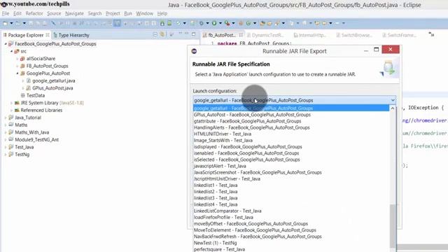The width and height of the screenshot is (448, 252).
Task: Click the Debug bug icon in toolbar
Action: coord(202,23)
